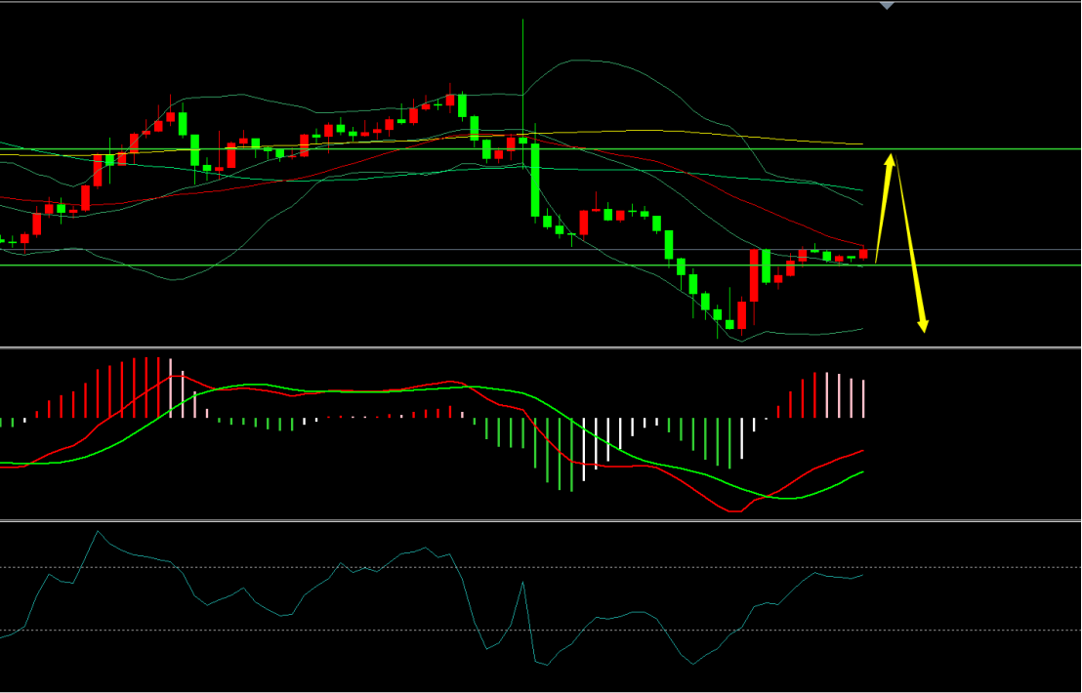
Task: Click the green MACD signal line end
Action: (x=862, y=472)
